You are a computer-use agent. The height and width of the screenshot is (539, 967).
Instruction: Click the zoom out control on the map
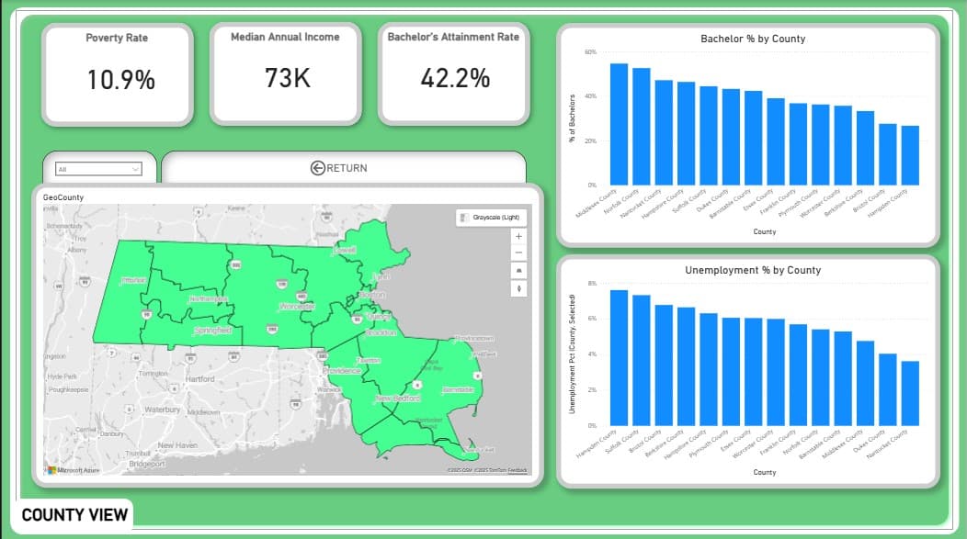coord(518,253)
